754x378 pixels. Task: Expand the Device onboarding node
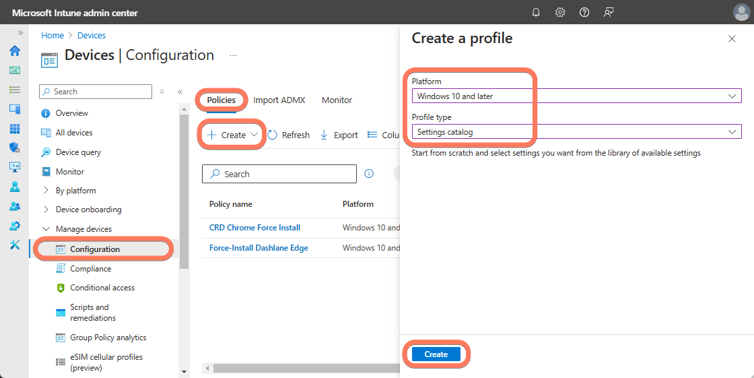pos(46,210)
